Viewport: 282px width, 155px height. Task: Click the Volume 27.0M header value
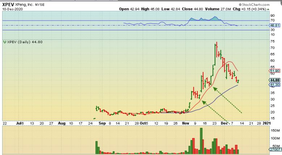[x=218, y=9]
